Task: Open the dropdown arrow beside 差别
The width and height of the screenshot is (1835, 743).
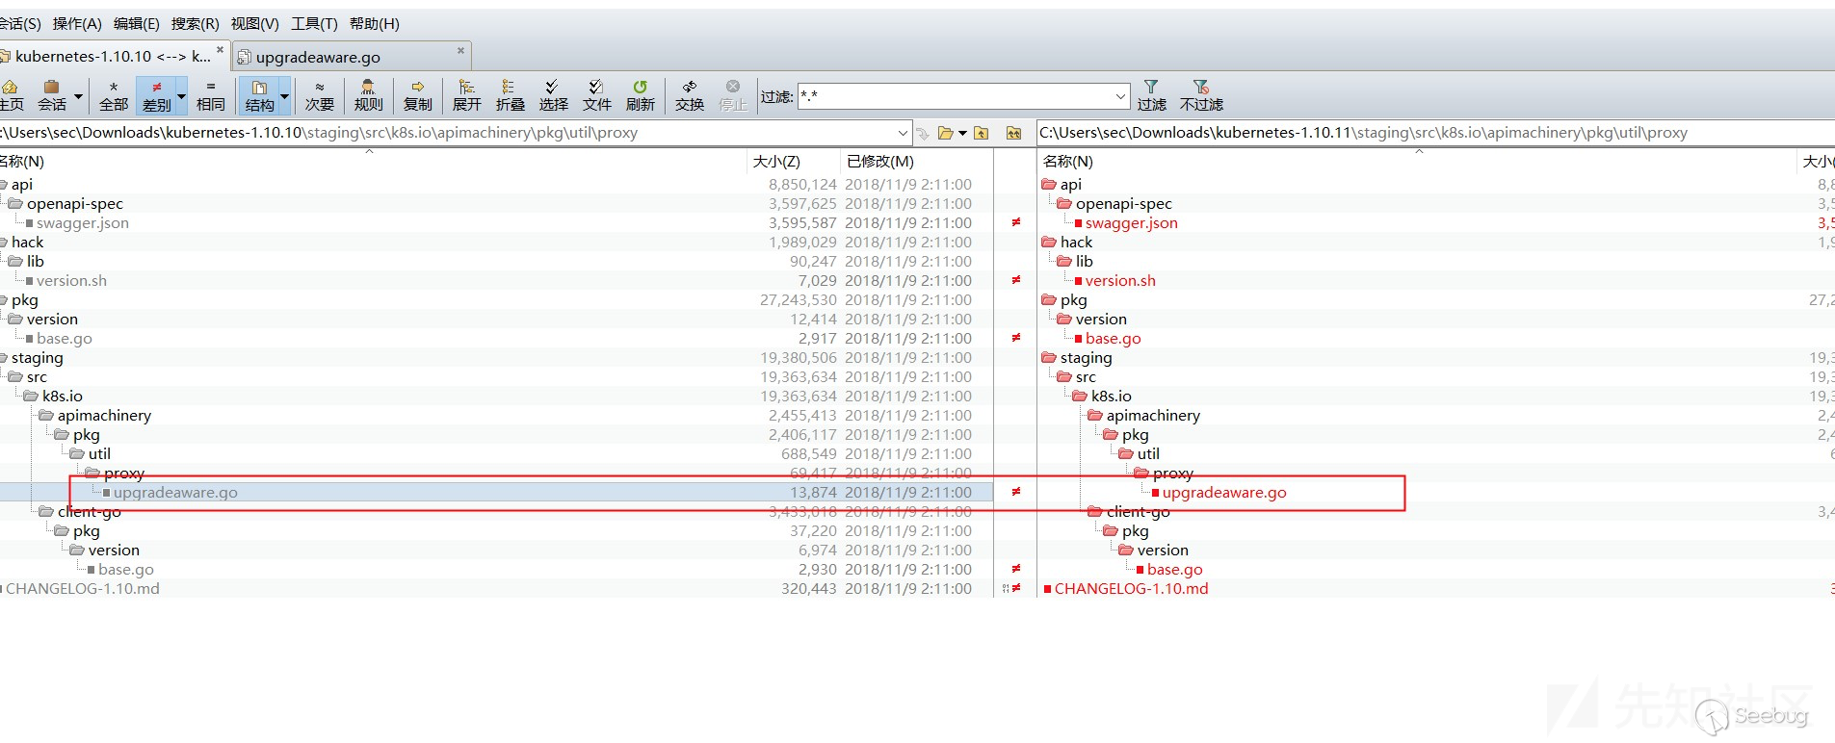Action: (181, 95)
